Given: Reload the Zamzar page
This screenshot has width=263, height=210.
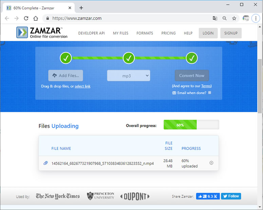Looking at the screenshot, I should (26, 18).
